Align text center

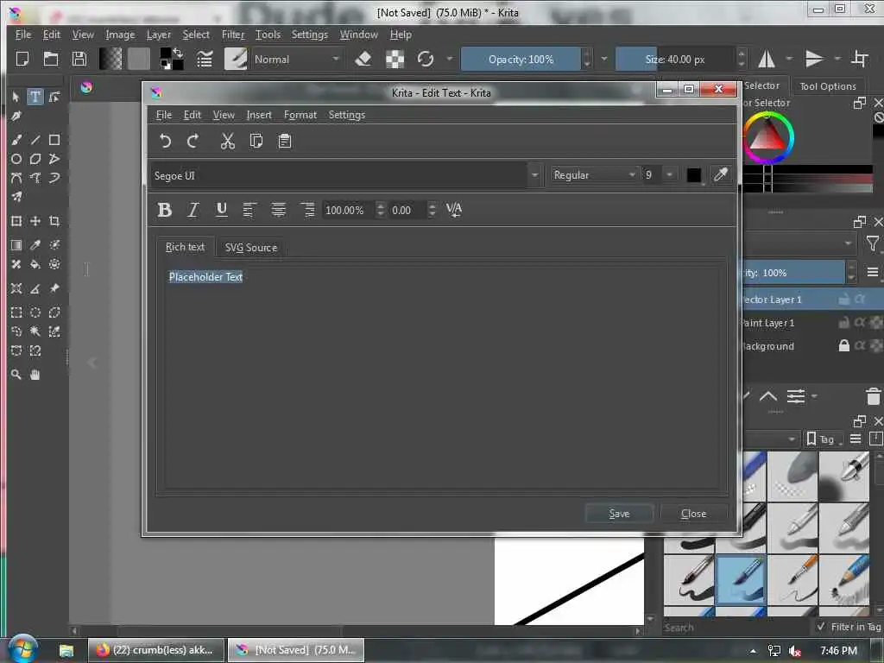279,210
